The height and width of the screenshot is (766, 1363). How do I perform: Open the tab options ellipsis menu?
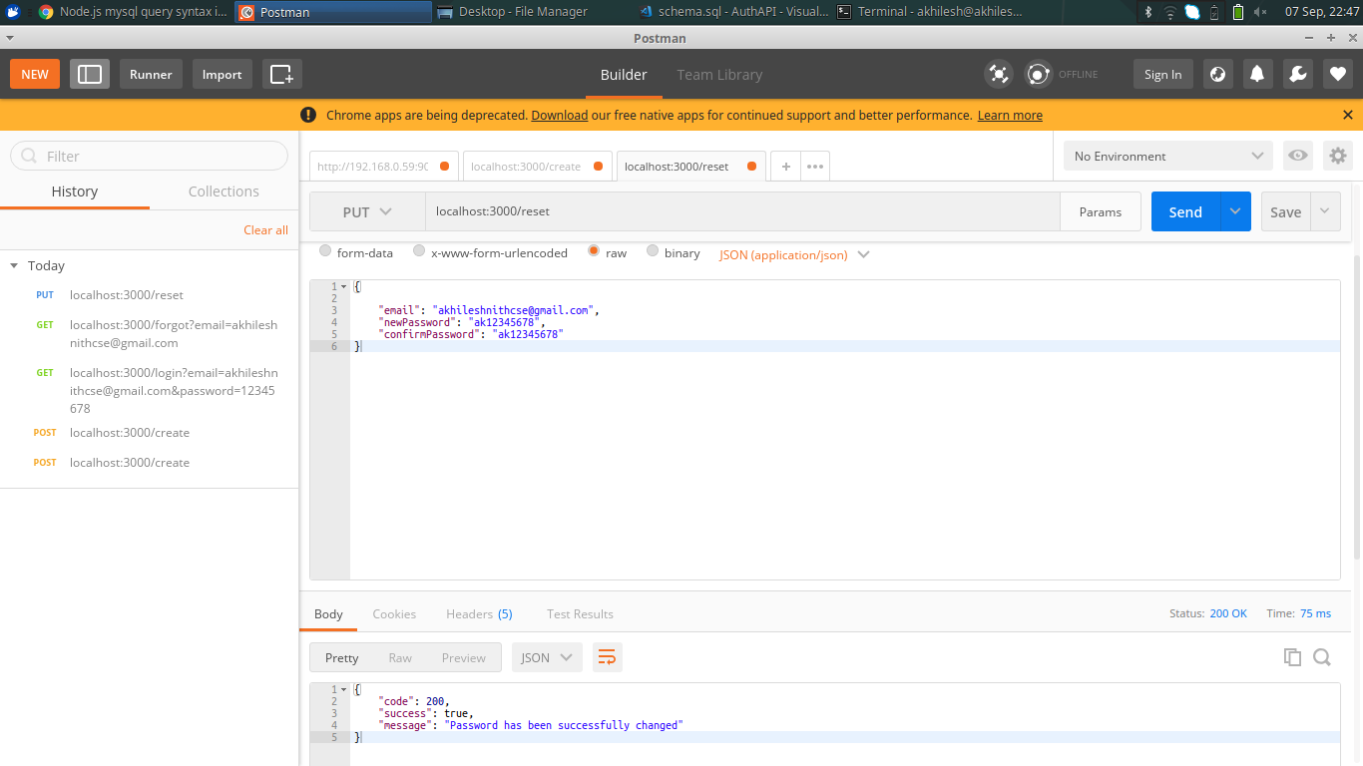(x=815, y=167)
